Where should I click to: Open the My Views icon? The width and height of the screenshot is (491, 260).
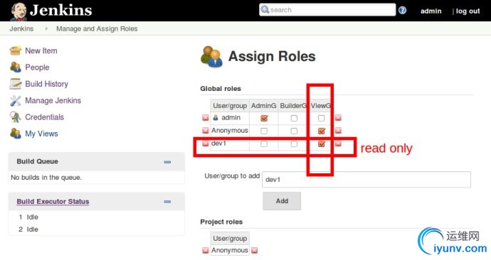tap(16, 134)
